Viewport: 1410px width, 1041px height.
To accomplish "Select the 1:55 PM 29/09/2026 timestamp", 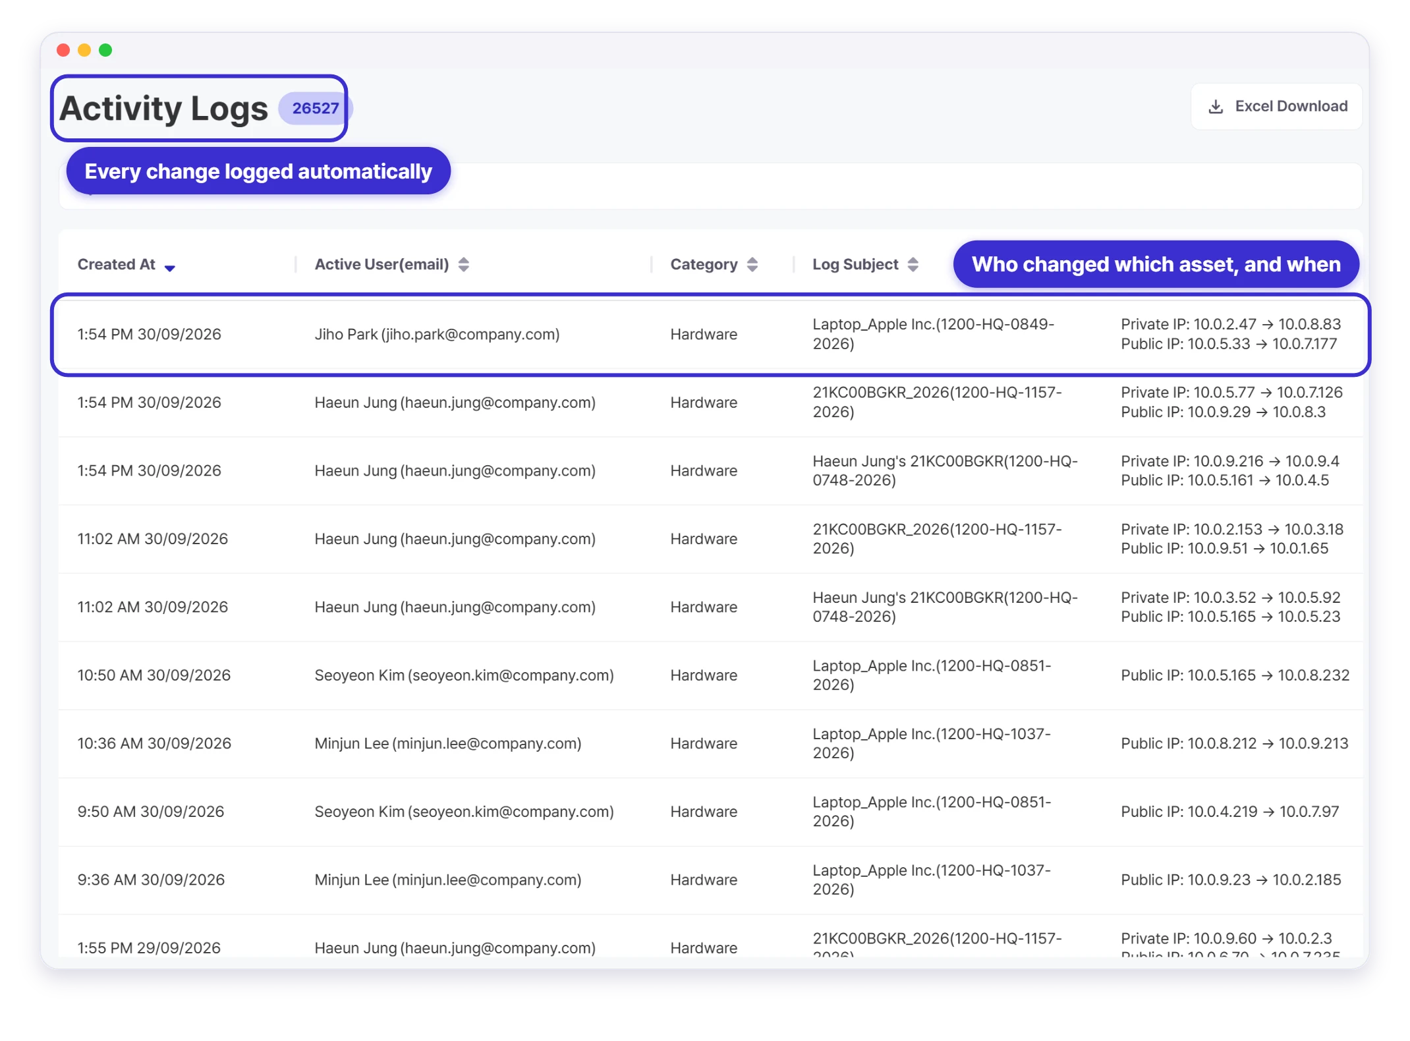I will click(x=149, y=948).
